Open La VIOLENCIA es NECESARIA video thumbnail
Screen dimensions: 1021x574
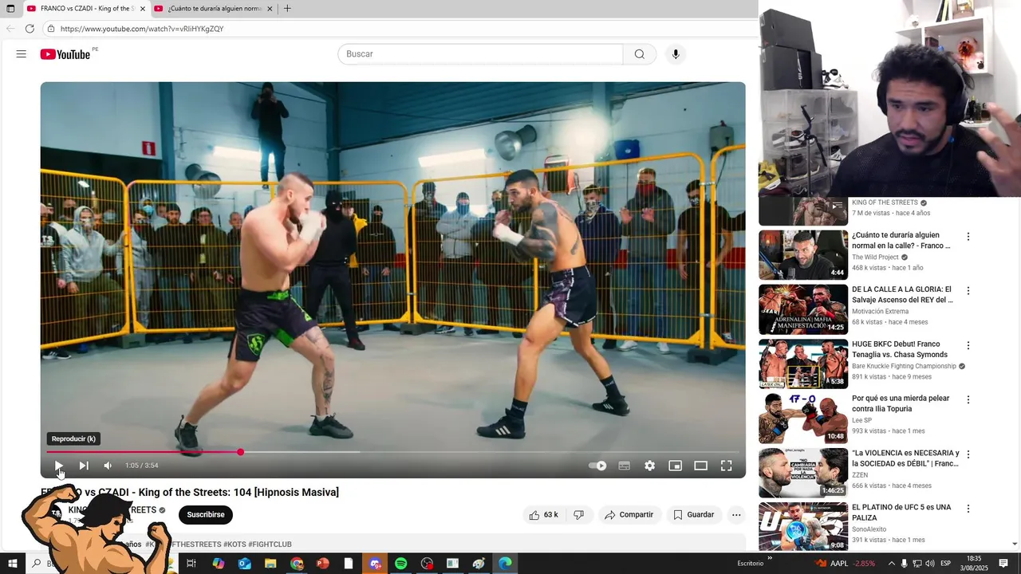(x=803, y=473)
